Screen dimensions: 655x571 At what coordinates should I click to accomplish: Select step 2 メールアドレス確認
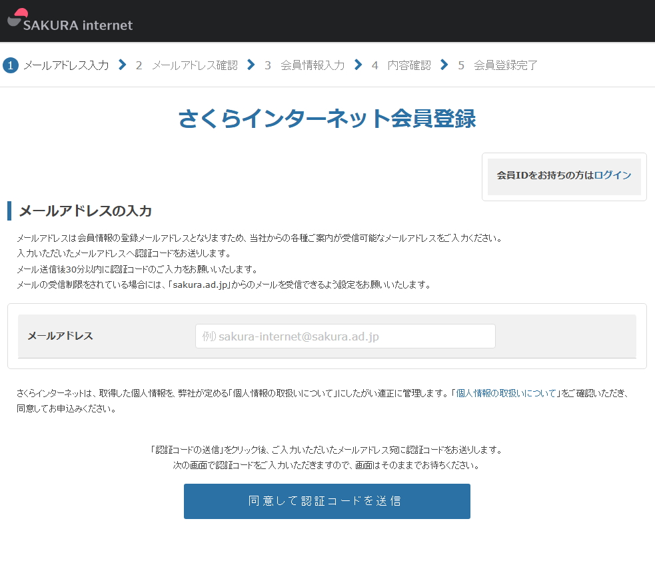click(187, 65)
